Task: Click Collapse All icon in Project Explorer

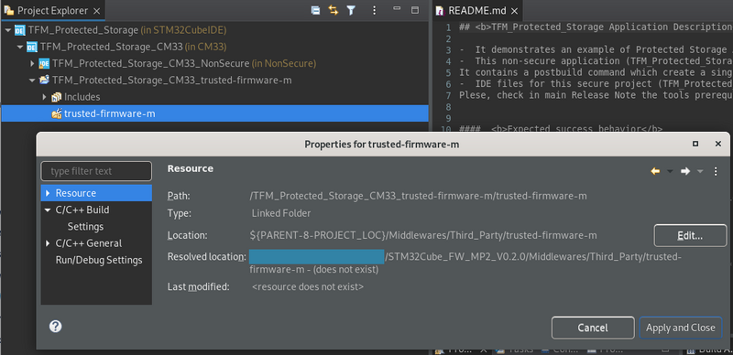Action: (x=315, y=10)
